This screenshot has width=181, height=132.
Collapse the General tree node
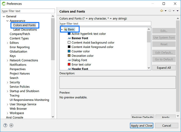click(4, 17)
